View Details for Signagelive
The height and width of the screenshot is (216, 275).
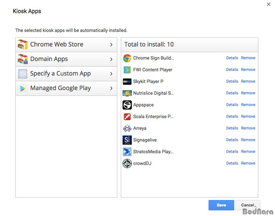[232, 140]
